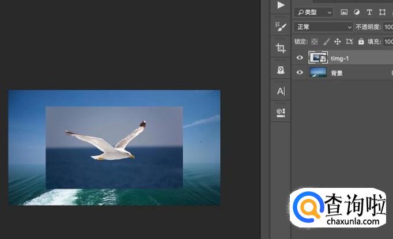This screenshot has width=393, height=239.
Task: Click the 不透明度 label
Action: (x=368, y=27)
